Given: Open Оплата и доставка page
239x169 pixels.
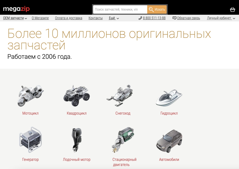Looking at the screenshot, I should click(x=69, y=18).
